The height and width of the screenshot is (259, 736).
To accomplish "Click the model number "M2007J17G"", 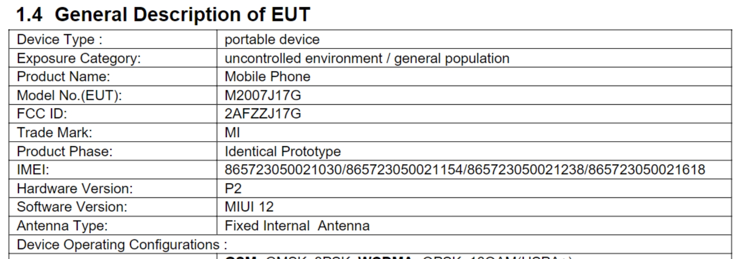I will [x=263, y=95].
